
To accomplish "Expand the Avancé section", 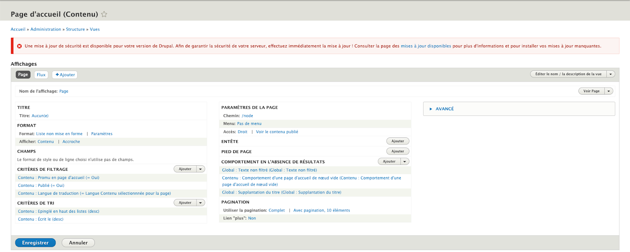I will click(444, 109).
